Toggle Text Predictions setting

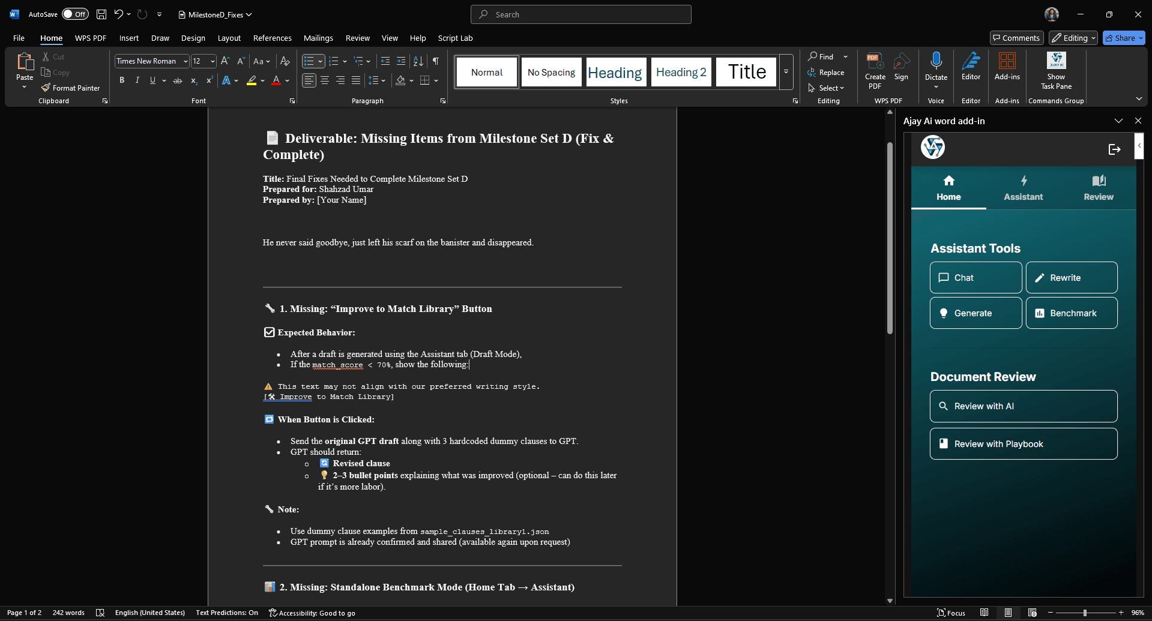coord(227,613)
